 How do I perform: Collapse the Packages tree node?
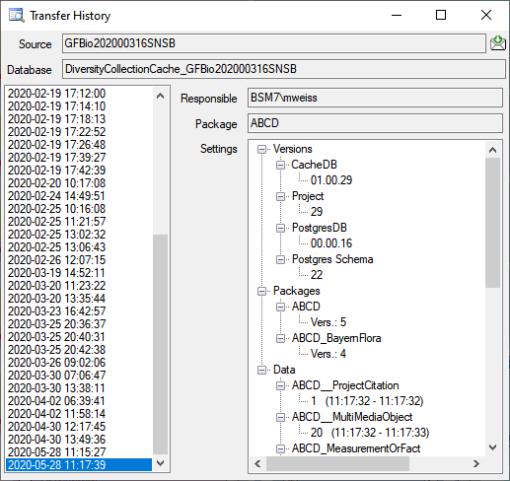[261, 291]
